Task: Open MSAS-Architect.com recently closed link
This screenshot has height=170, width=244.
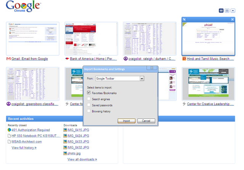Action: pos(27,142)
